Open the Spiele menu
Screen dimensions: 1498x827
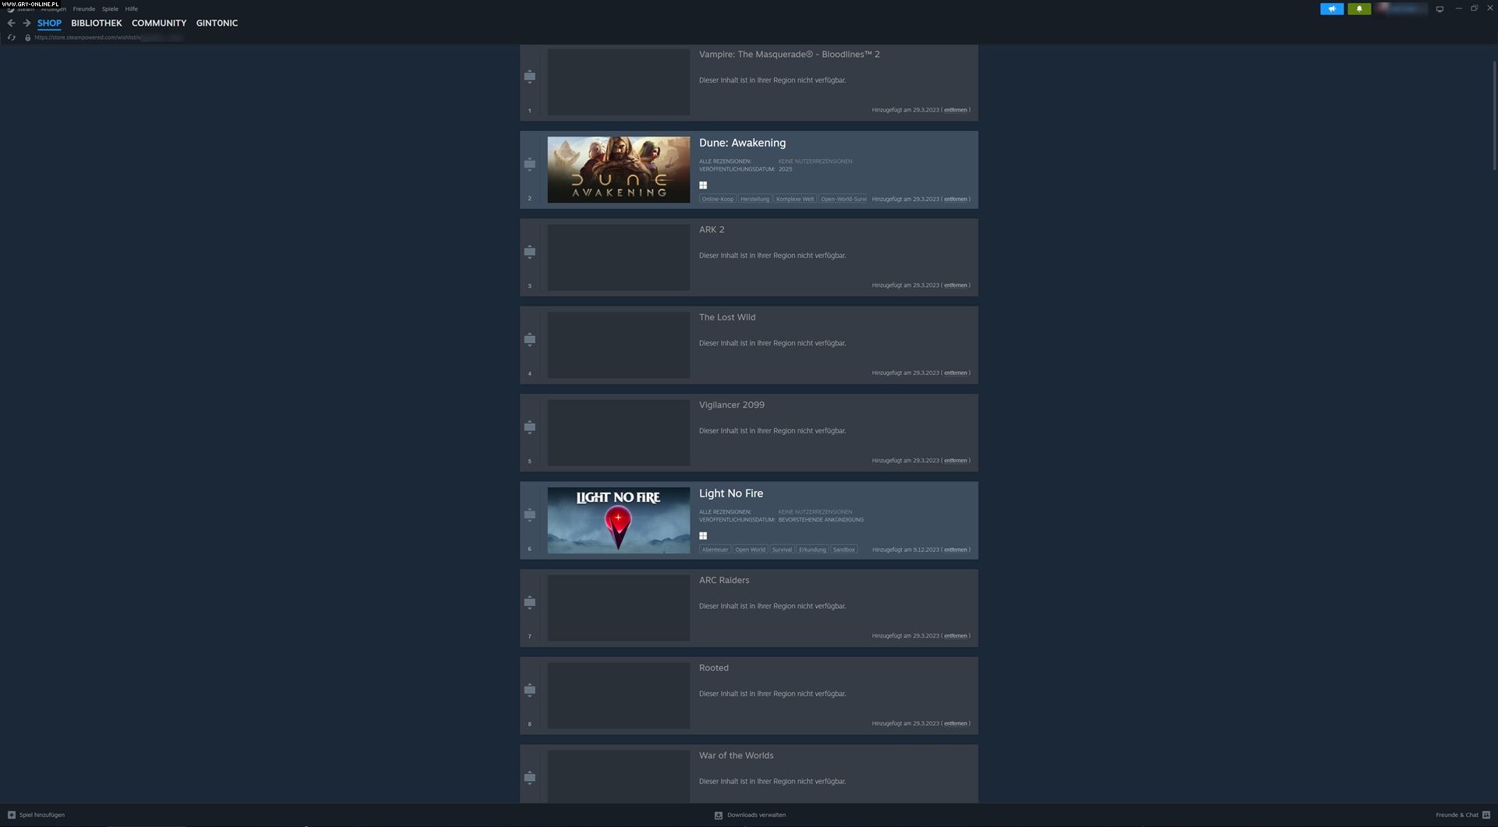[x=110, y=9]
